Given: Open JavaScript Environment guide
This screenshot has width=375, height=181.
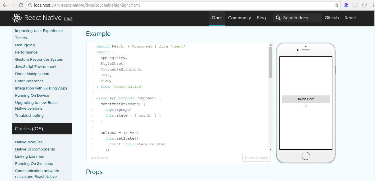Looking at the screenshot, I should (x=36, y=67).
